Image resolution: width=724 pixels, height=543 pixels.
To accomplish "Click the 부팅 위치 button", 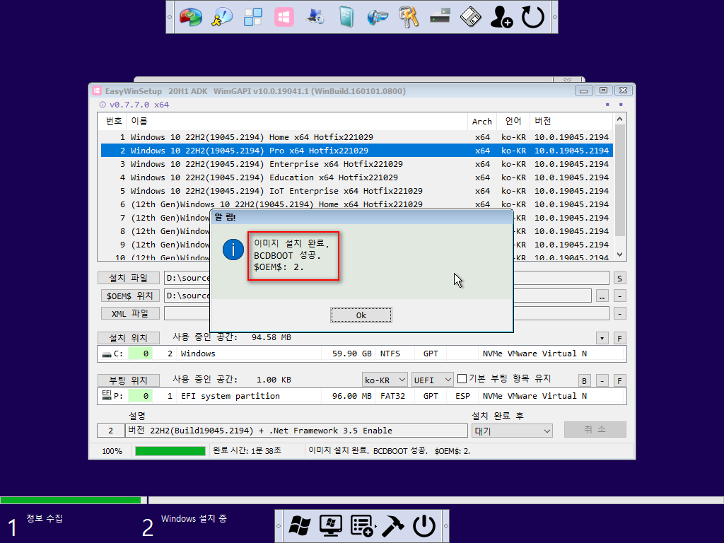I will click(x=129, y=380).
